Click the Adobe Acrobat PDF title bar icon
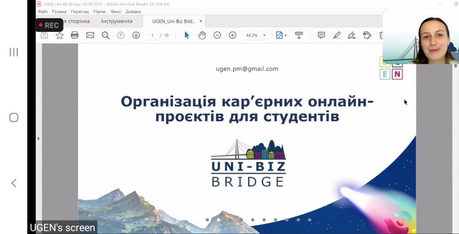Viewport: 459px width, 234px height. [x=39, y=4]
